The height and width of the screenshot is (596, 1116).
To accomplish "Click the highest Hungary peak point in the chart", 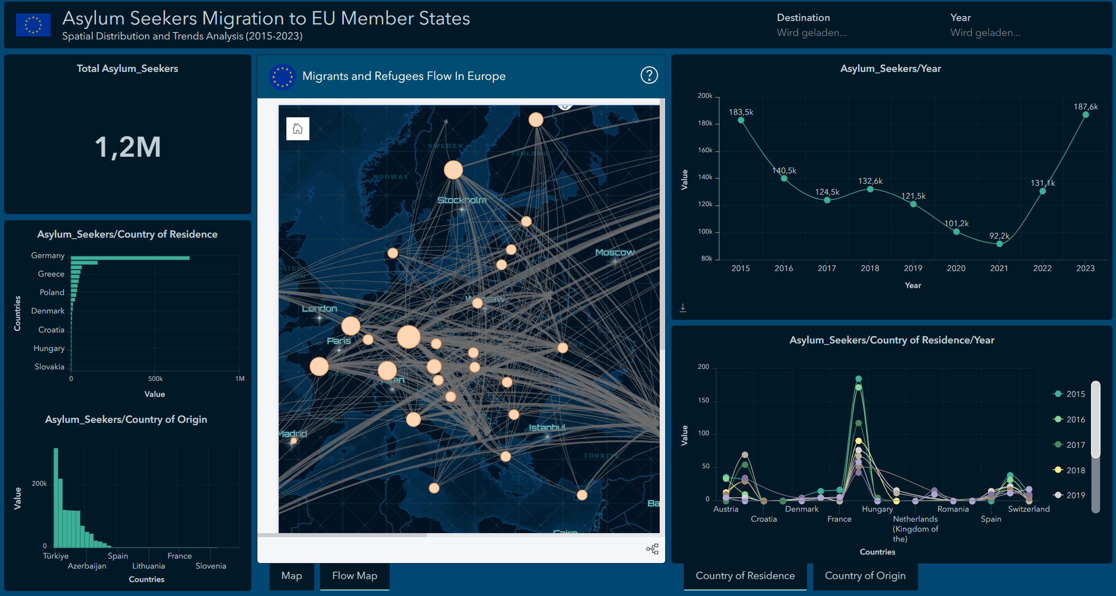I will coord(859,379).
